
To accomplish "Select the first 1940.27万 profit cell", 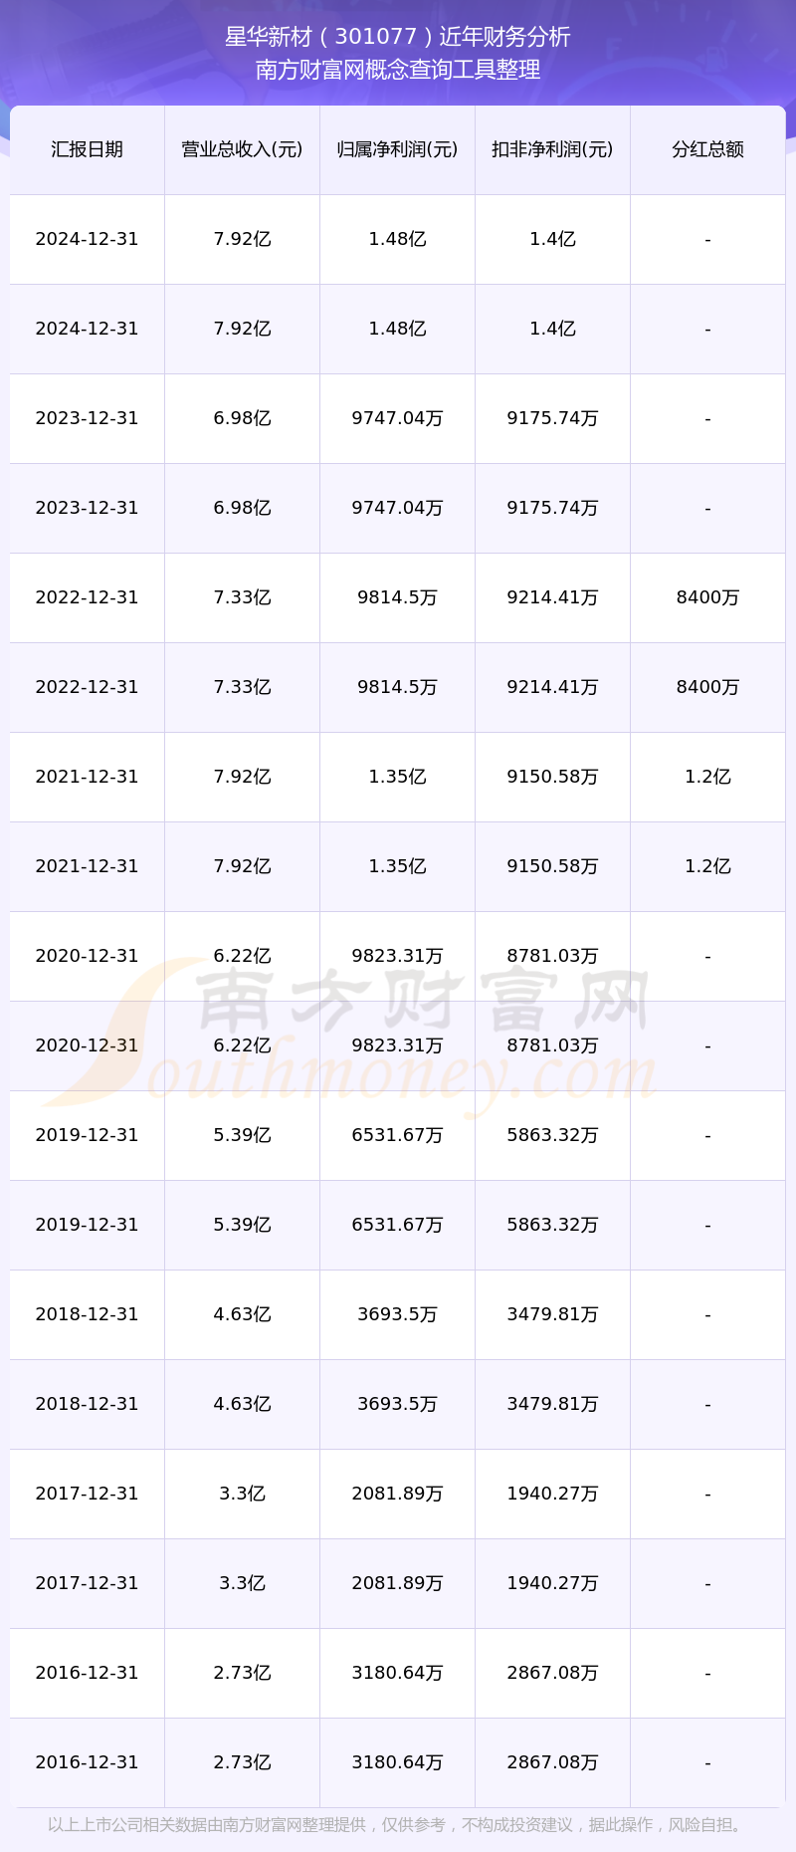I will point(552,1494).
